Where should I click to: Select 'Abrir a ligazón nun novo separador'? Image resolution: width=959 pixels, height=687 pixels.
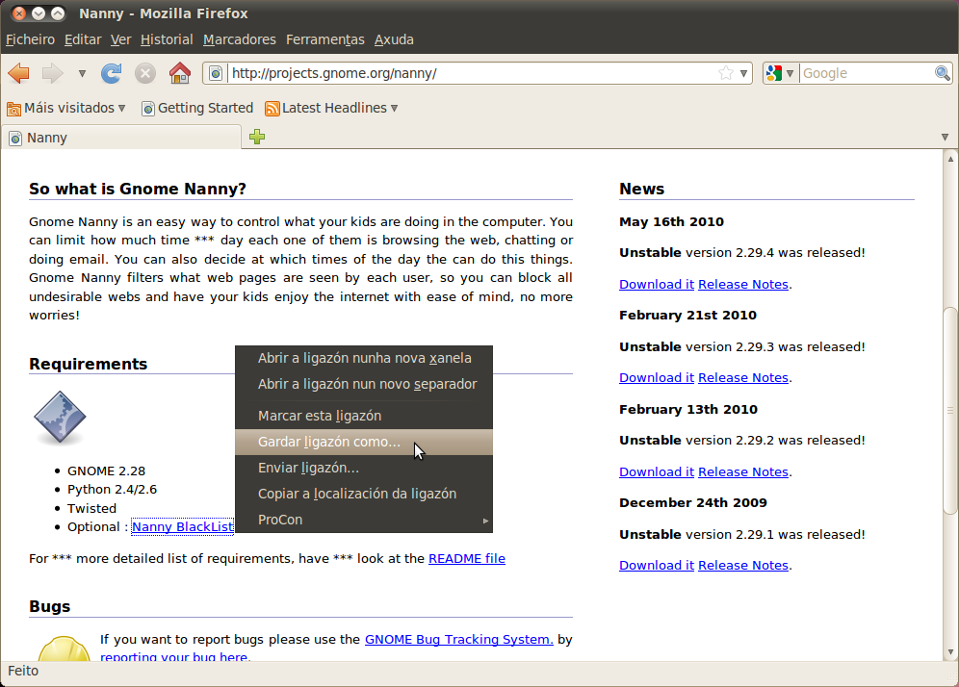click(x=364, y=385)
